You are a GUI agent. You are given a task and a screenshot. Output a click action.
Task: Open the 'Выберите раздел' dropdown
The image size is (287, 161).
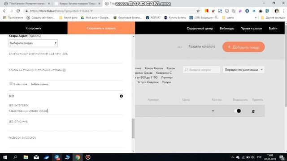point(33,43)
